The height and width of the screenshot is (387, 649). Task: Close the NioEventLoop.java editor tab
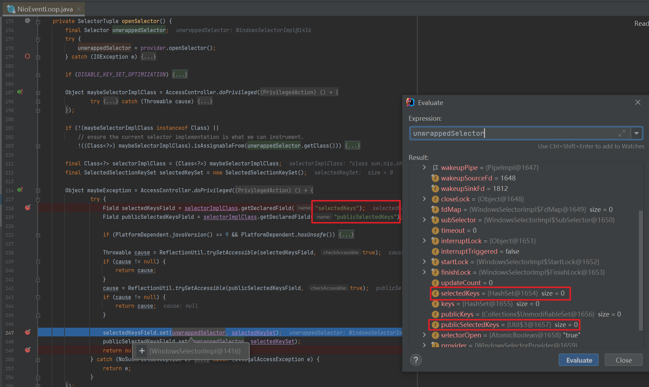tap(79, 9)
